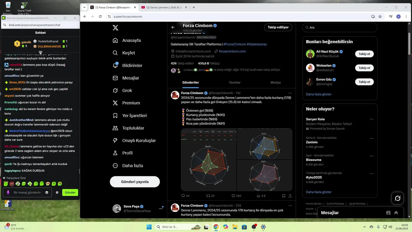Open account menu dots next to Sava Paşa

pyautogui.click(x=161, y=209)
